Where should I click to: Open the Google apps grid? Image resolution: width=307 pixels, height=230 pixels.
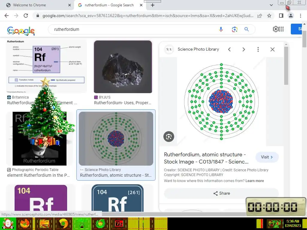pos(281,29)
